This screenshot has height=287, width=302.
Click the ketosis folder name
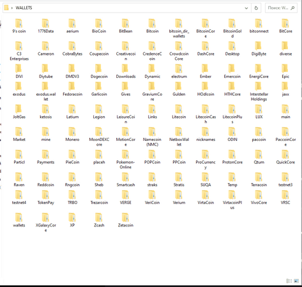45,117
